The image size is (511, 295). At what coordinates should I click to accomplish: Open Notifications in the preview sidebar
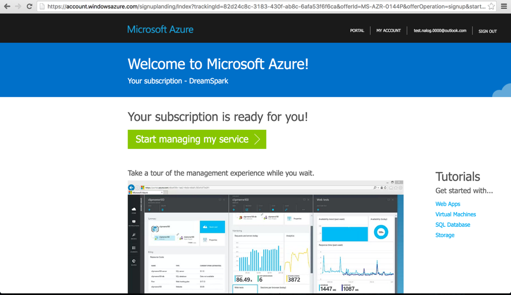tap(134, 222)
